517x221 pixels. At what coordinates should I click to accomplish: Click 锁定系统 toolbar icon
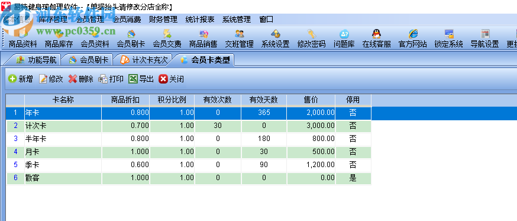tap(449, 39)
